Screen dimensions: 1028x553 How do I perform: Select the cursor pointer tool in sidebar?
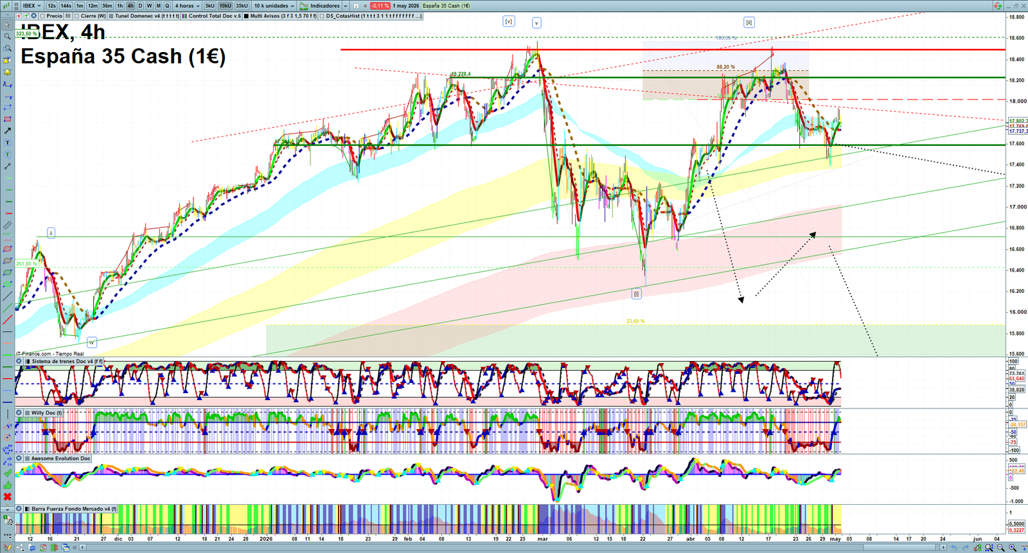coord(8,24)
